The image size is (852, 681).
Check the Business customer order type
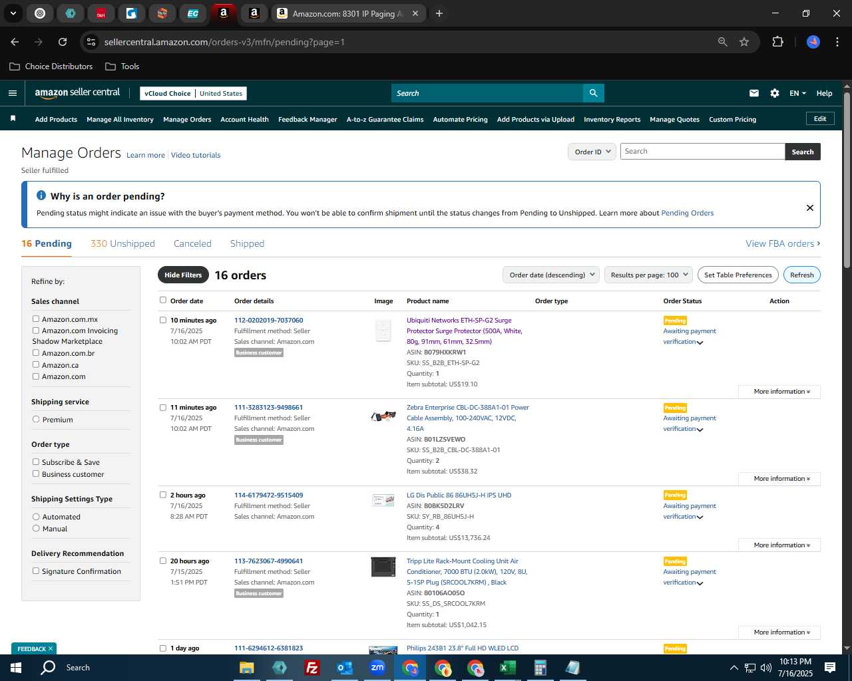pyautogui.click(x=36, y=474)
